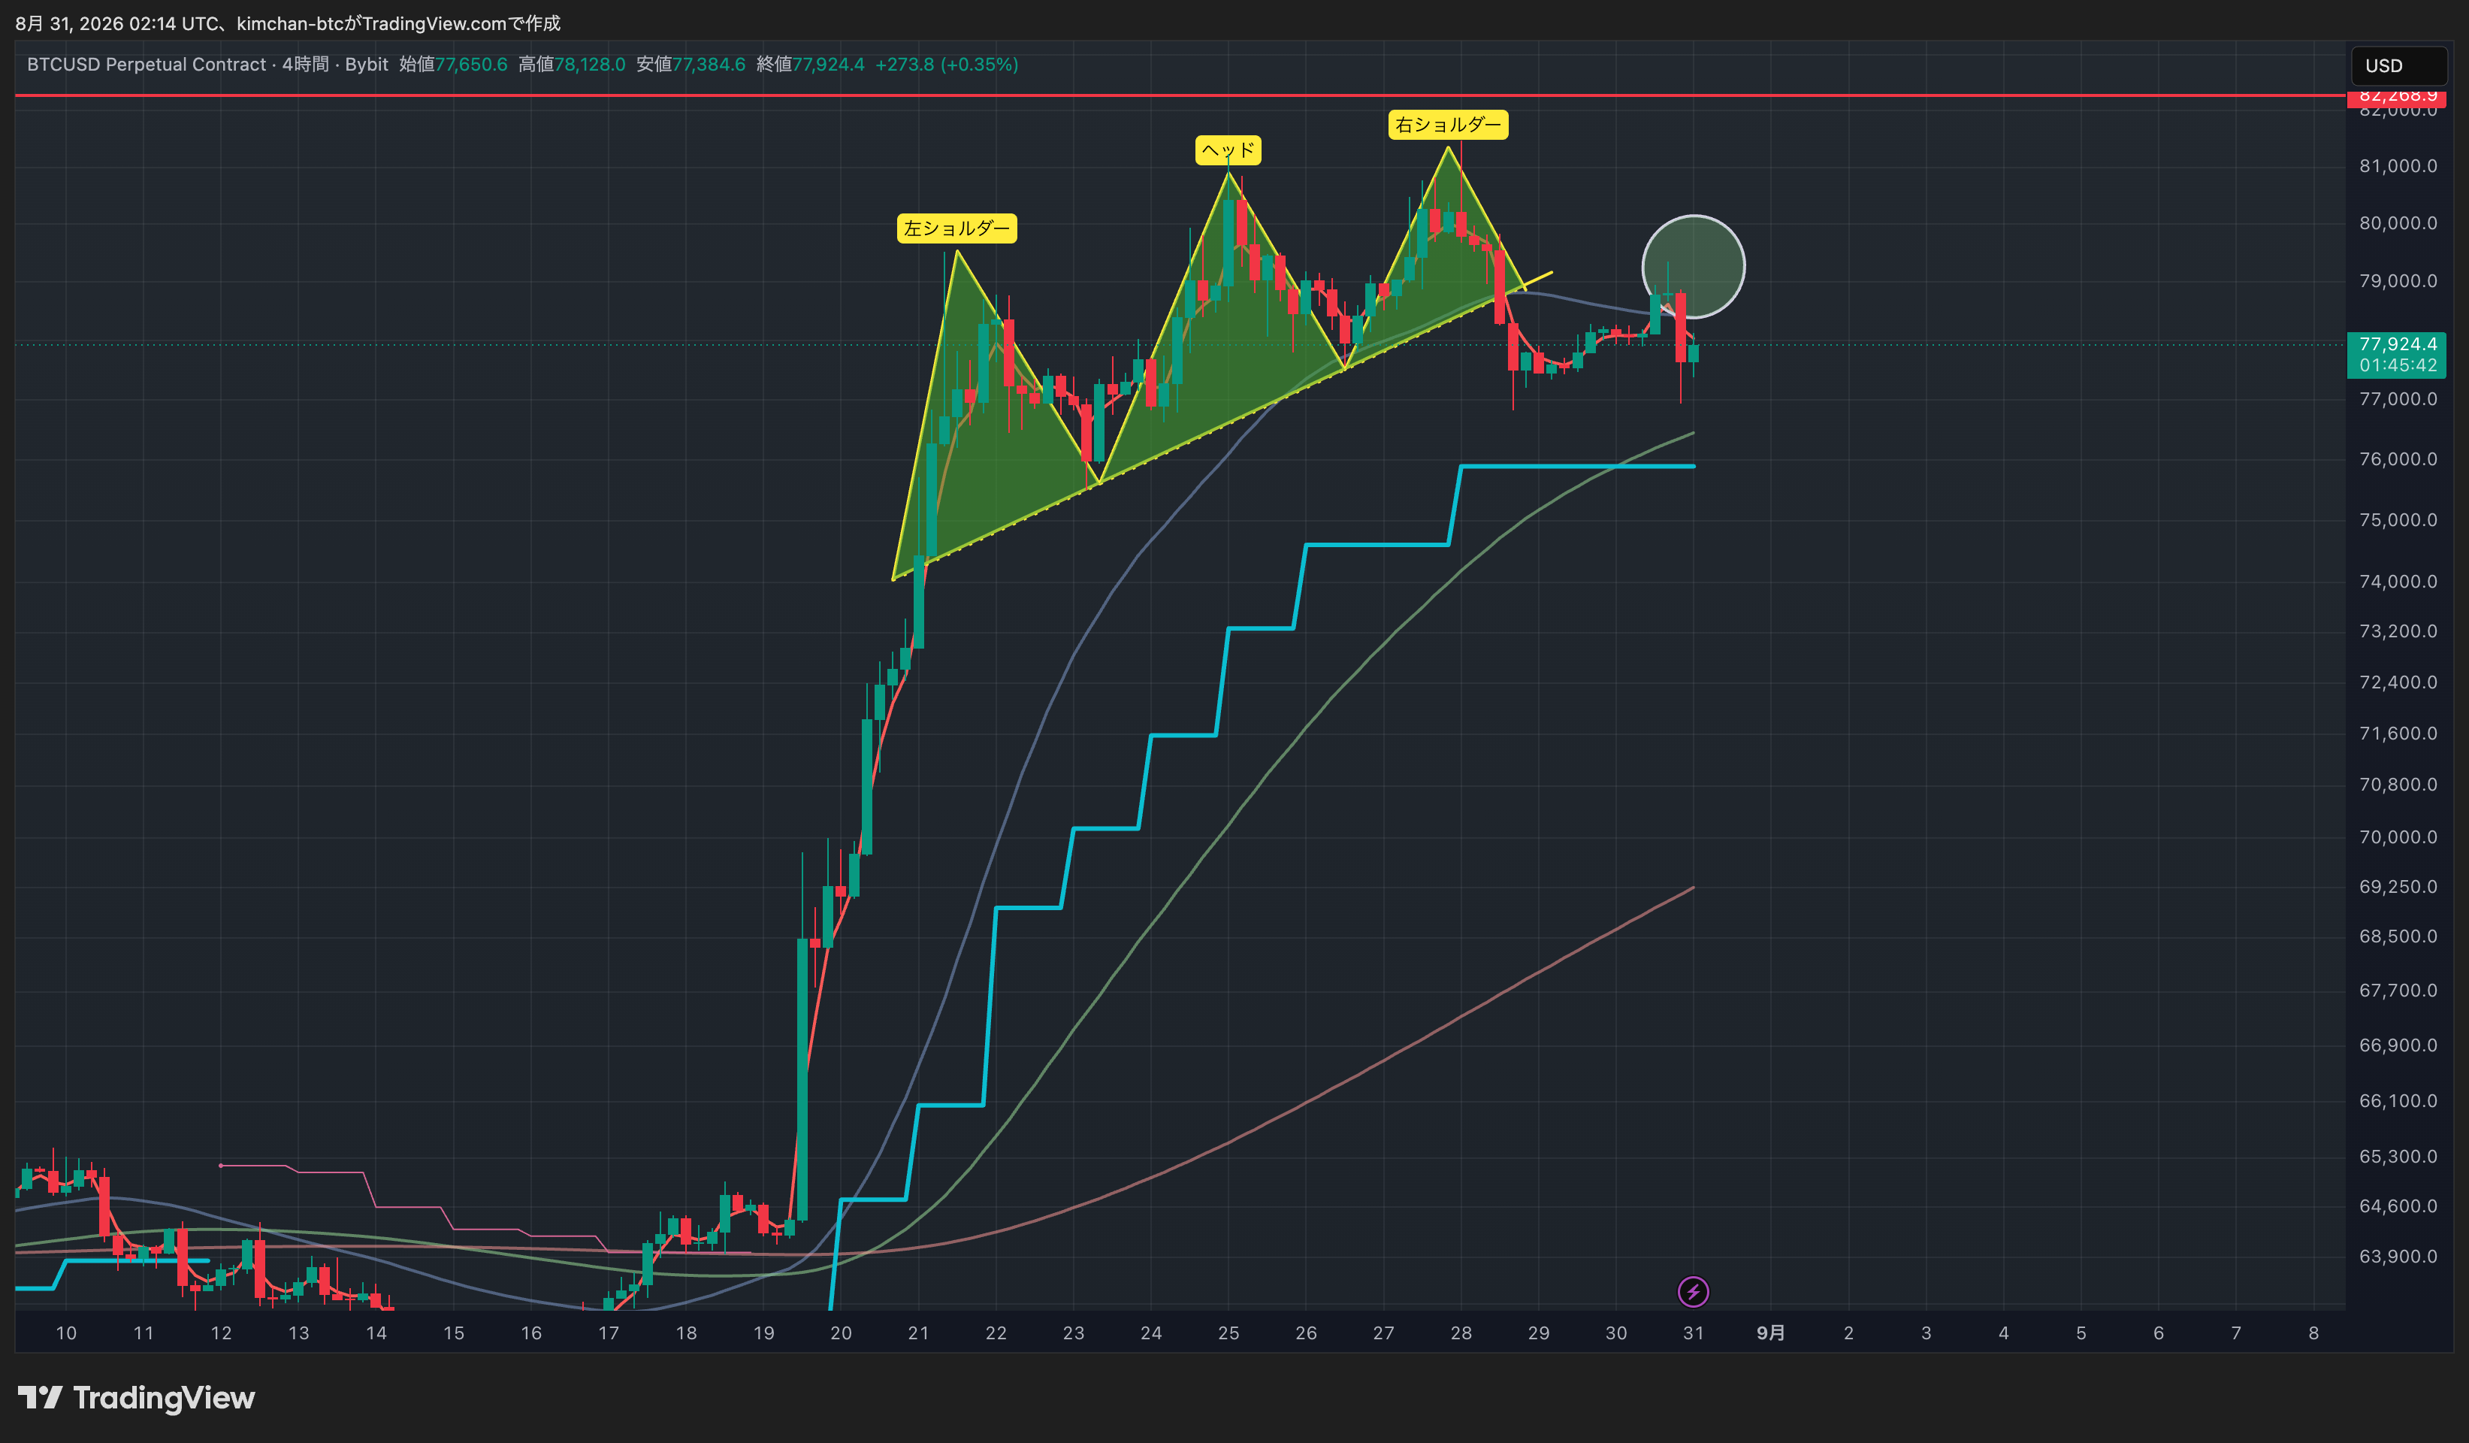
Task: Click the 64,600.0 price axis label
Action: tap(2398, 1206)
